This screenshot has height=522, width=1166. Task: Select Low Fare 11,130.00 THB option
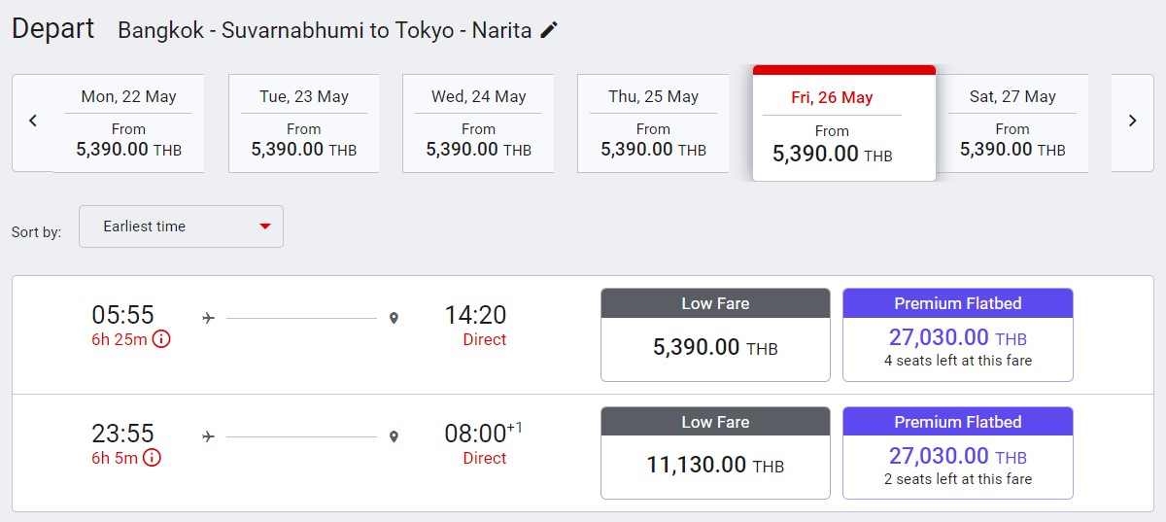tap(715, 454)
